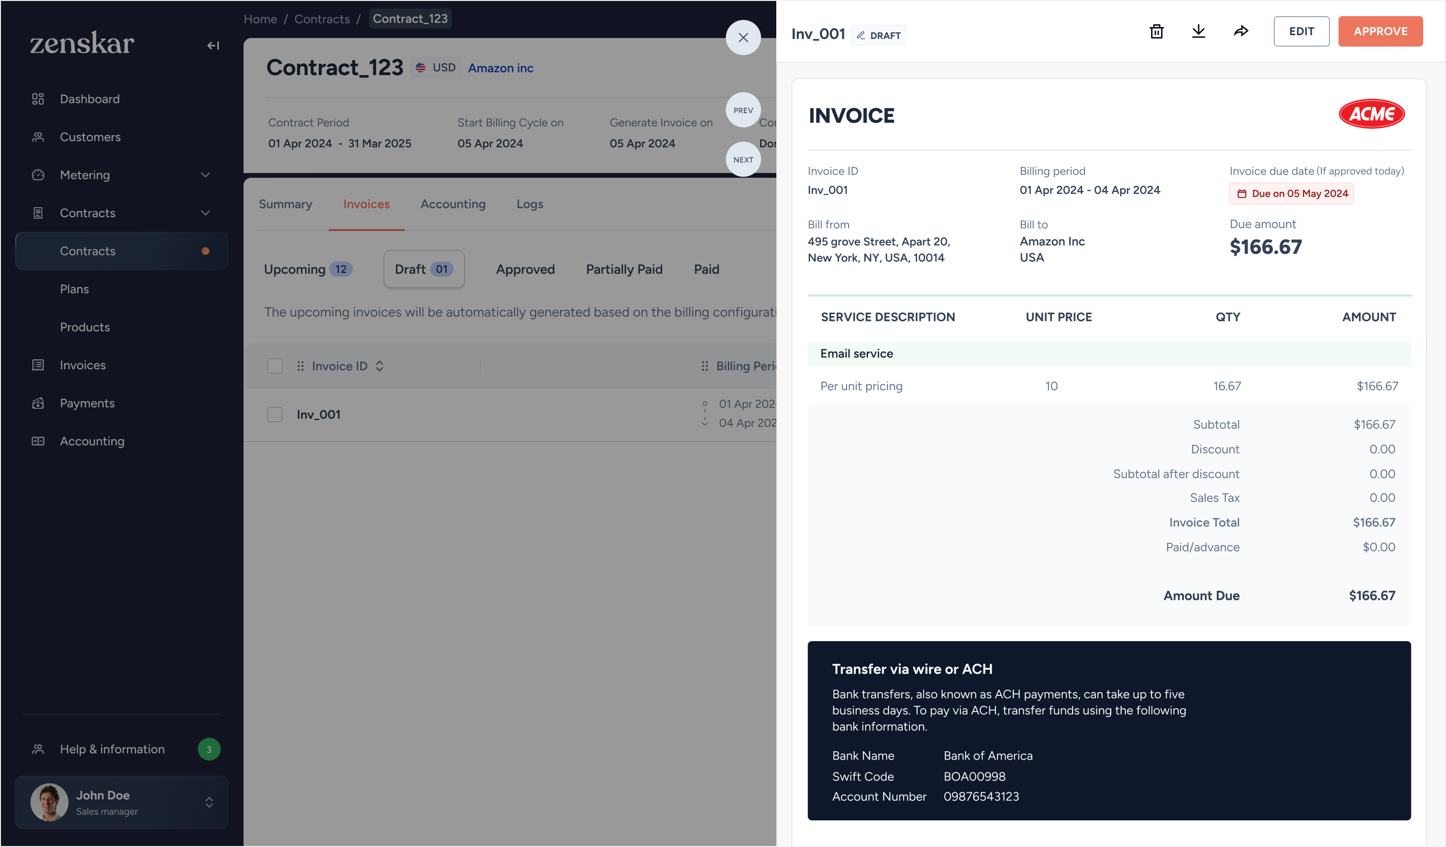Click the ACME company logo
The height and width of the screenshot is (847, 1446).
[x=1371, y=114]
